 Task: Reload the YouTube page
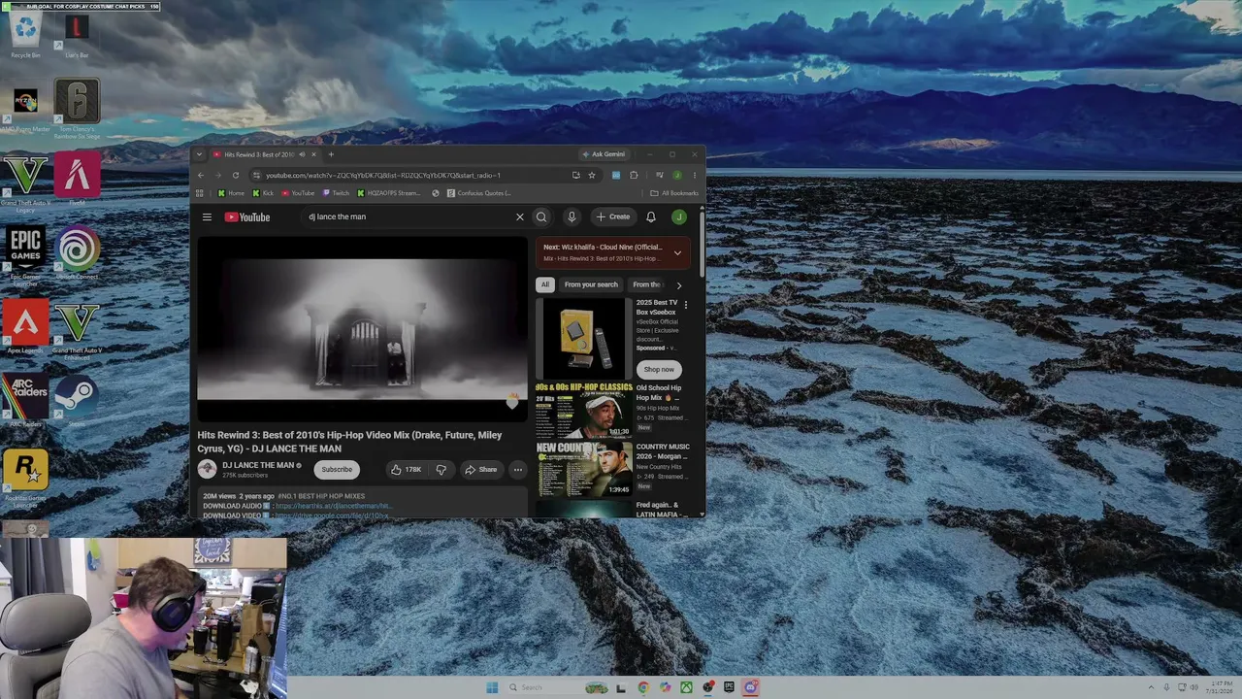click(235, 175)
